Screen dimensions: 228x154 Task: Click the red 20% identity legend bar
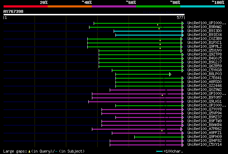tap(26, 6)
